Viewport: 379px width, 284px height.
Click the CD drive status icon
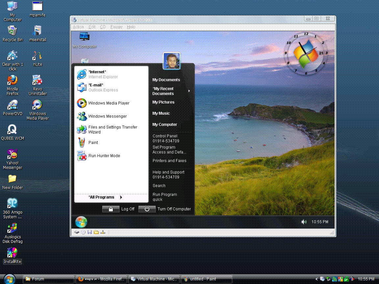pyautogui.click(x=83, y=232)
